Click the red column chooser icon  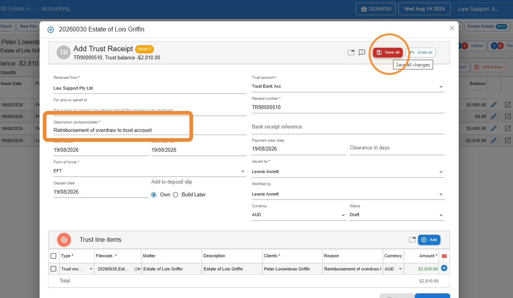coord(444,256)
